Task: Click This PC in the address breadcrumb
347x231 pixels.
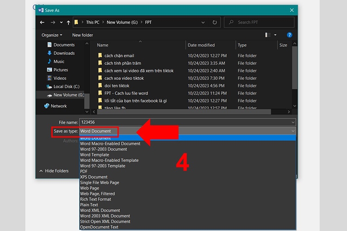Action: (93, 22)
